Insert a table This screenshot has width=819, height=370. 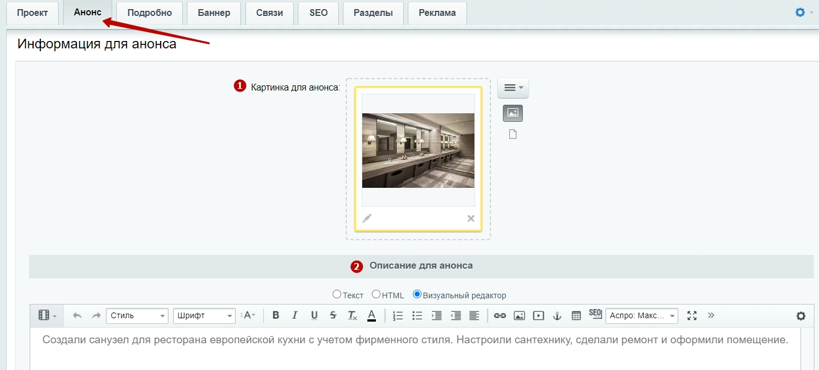pyautogui.click(x=576, y=315)
